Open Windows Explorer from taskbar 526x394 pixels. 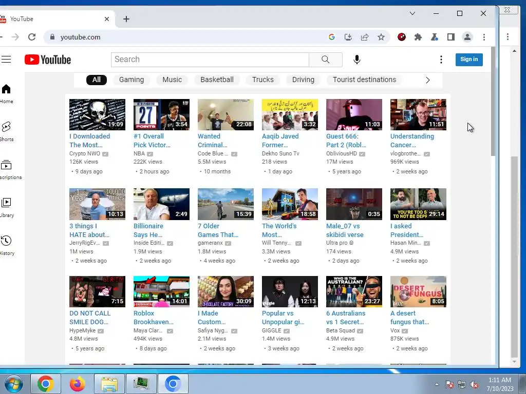109,384
